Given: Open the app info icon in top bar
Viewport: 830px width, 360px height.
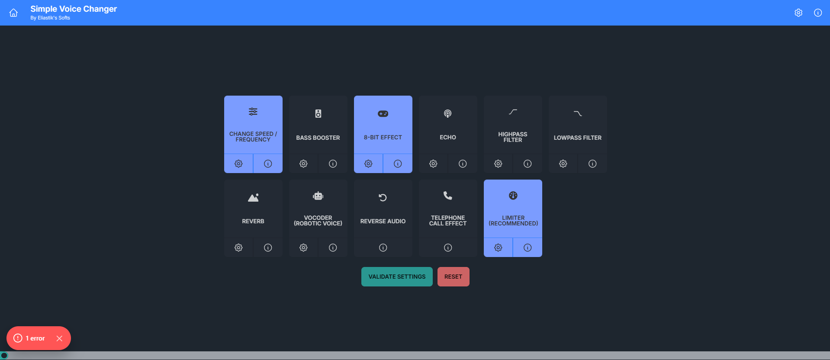Looking at the screenshot, I should click(817, 13).
